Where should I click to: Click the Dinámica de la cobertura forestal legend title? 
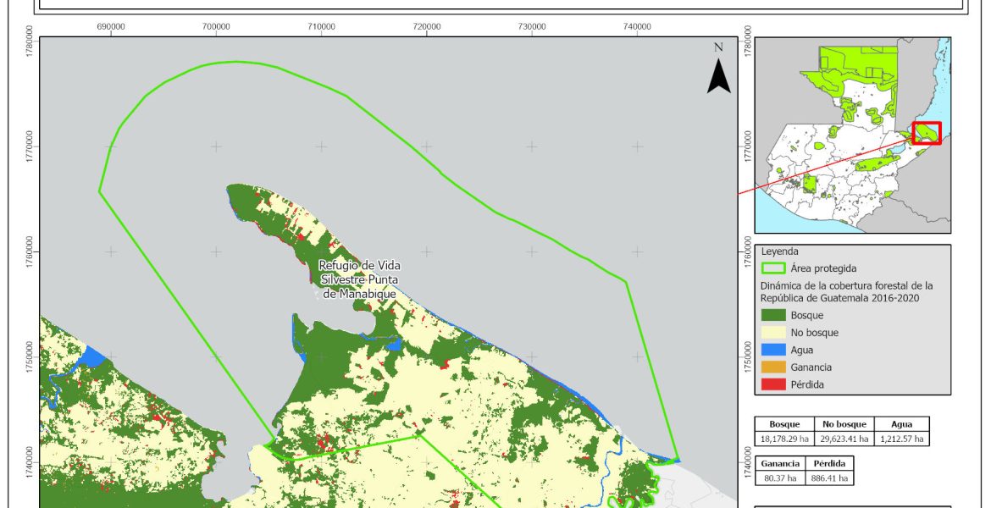846,292
